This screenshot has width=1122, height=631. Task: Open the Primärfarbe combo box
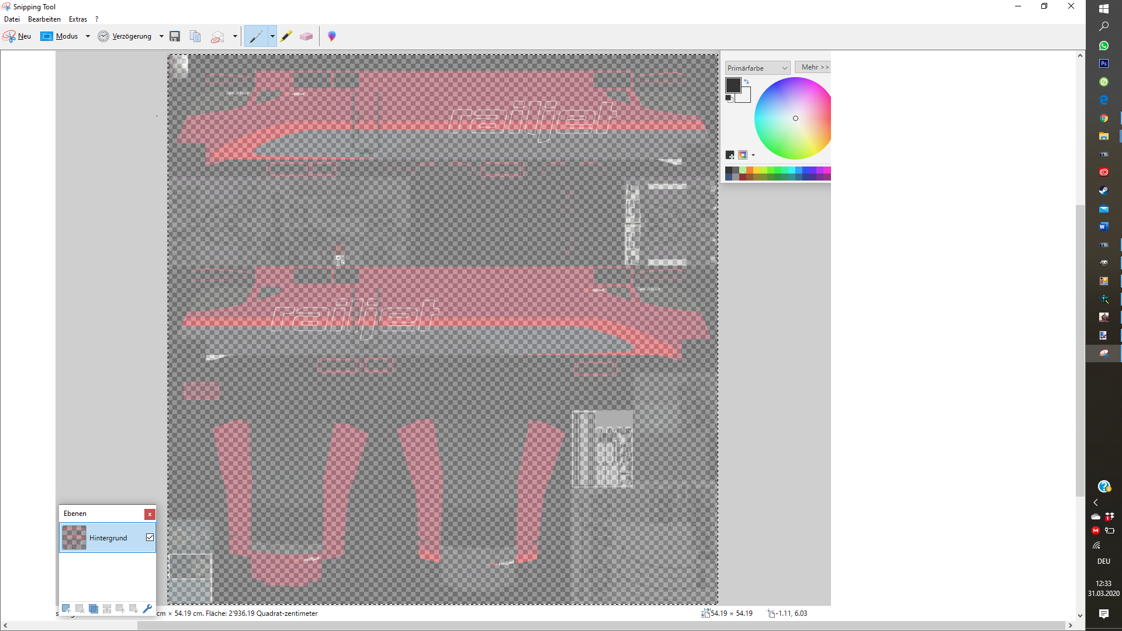click(757, 68)
